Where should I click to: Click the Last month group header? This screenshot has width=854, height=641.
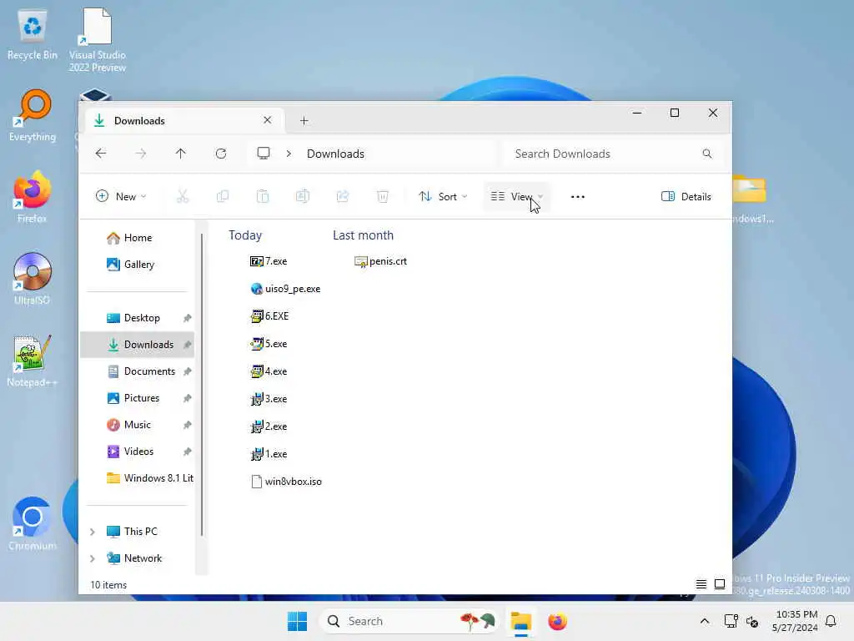click(x=364, y=235)
